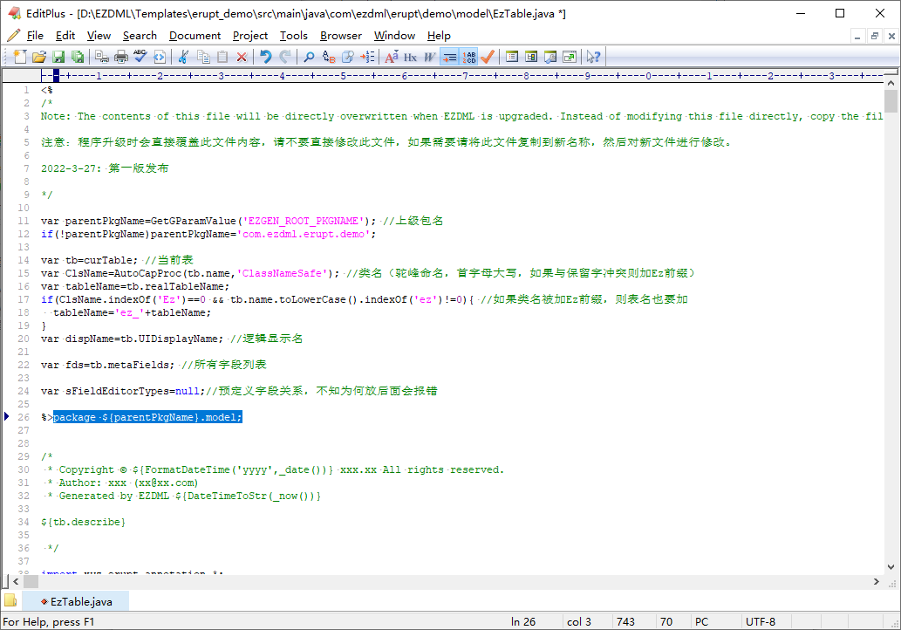The image size is (901, 630).
Task: Click the '${tb.describe}' line
Action: coord(84,522)
